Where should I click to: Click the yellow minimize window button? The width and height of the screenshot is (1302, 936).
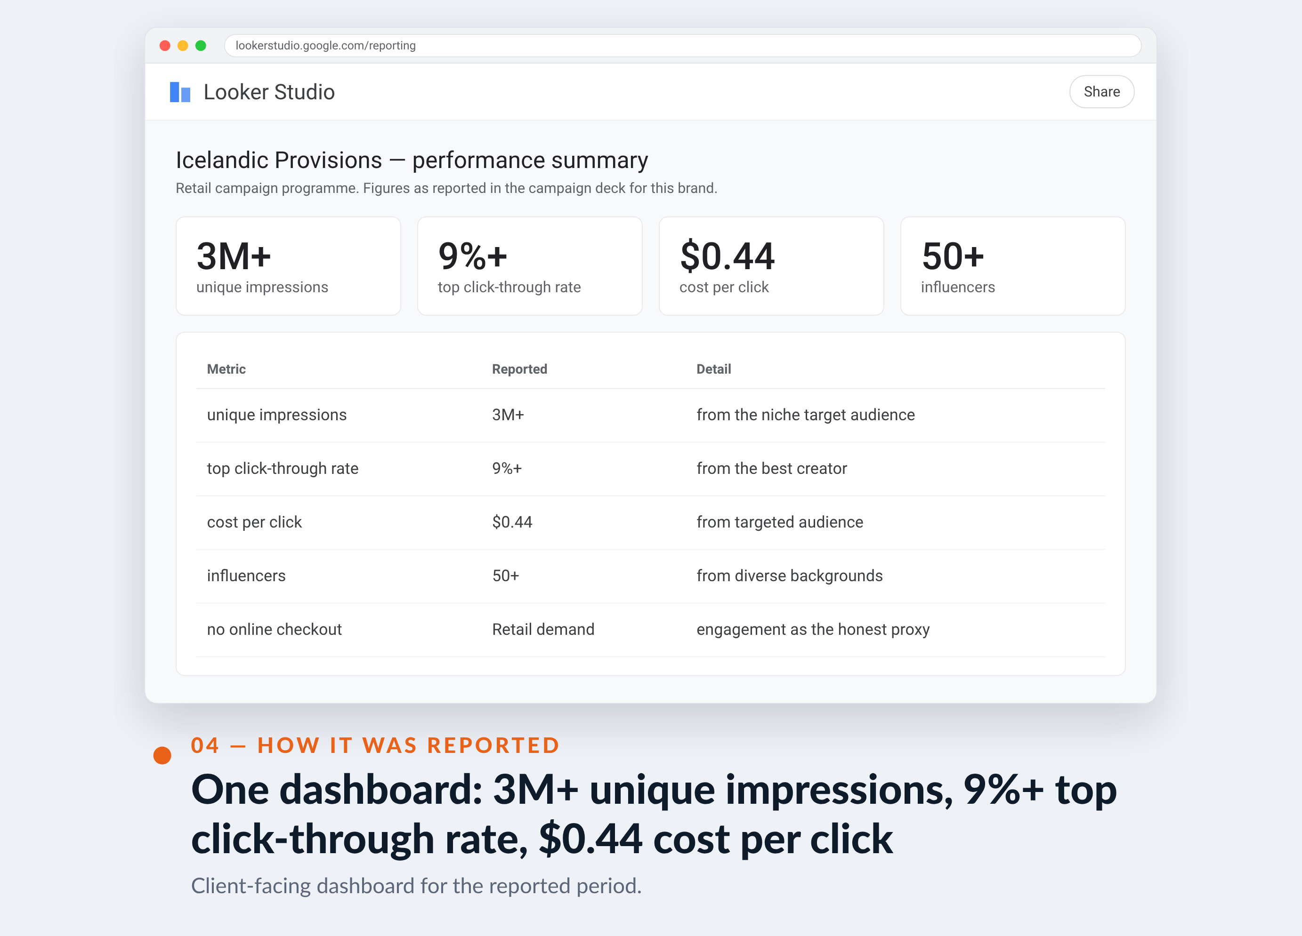(183, 45)
